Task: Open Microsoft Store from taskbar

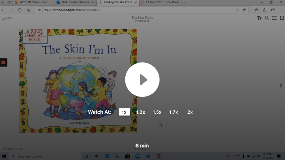Action: click(127, 156)
